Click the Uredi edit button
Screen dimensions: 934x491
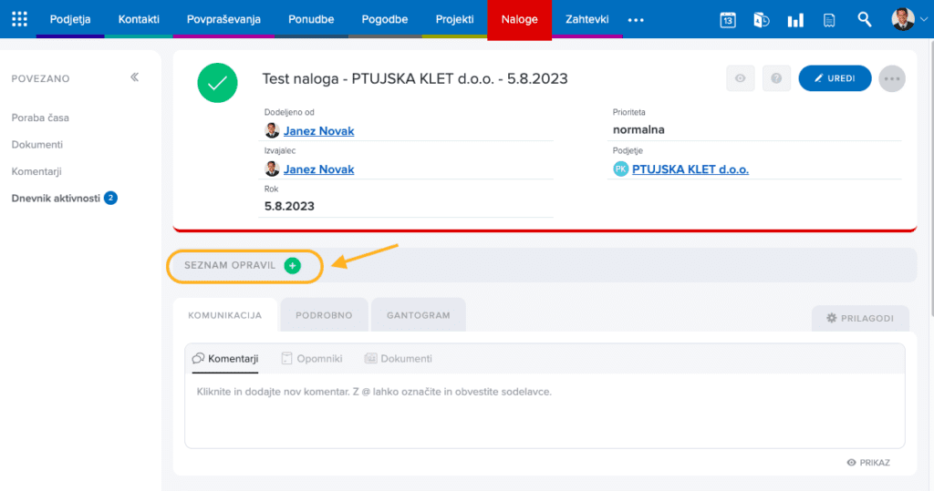pos(835,78)
